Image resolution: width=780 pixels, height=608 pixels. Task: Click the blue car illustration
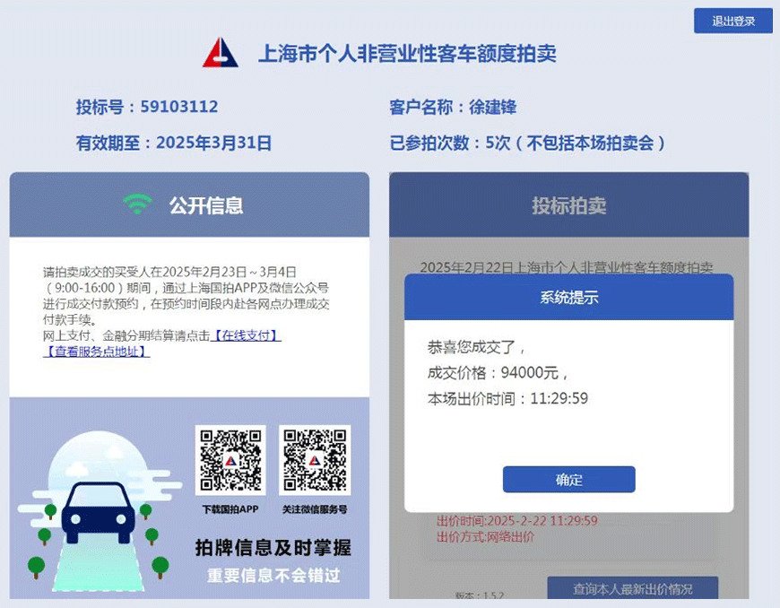click(99, 512)
